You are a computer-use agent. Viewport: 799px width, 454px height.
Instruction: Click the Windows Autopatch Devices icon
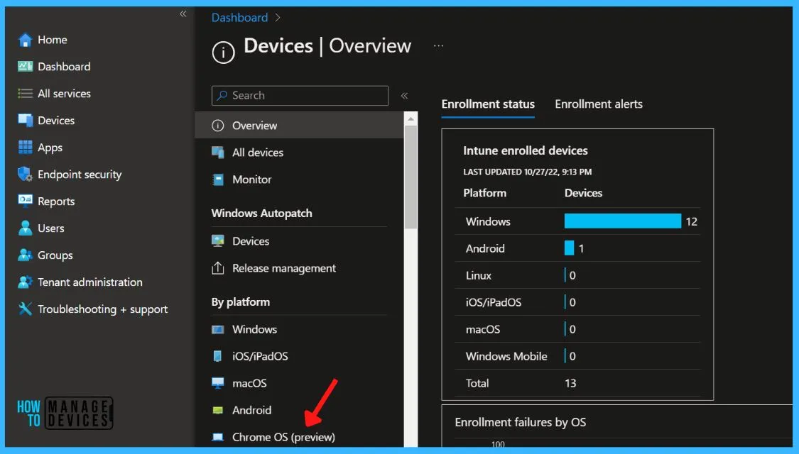point(217,241)
